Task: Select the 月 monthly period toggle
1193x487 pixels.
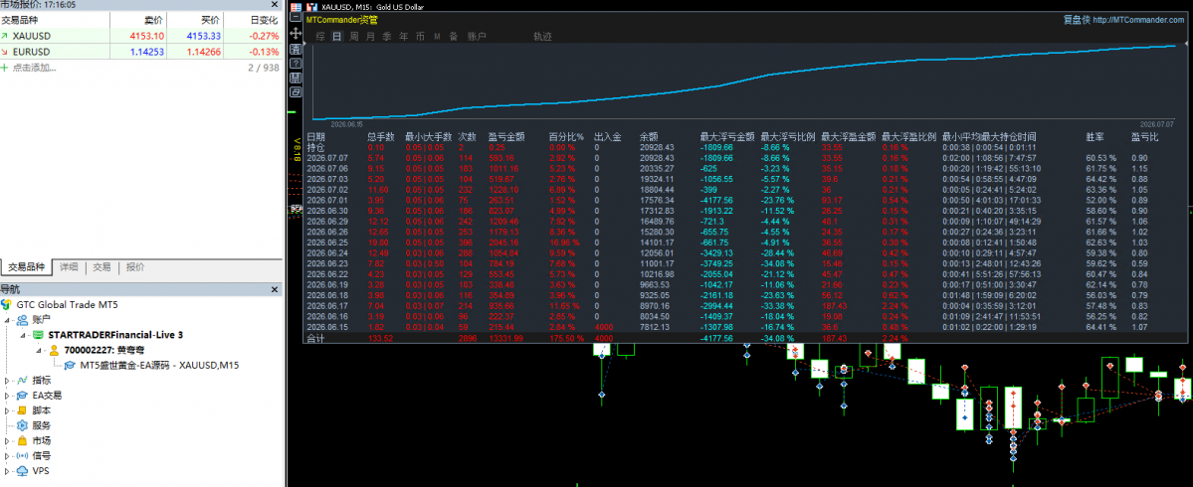Action: point(370,36)
